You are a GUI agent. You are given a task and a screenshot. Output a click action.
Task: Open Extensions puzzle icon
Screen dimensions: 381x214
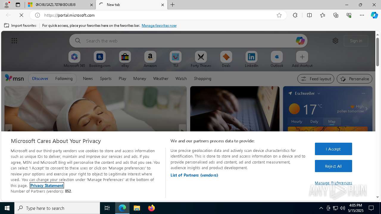[x=295, y=15]
